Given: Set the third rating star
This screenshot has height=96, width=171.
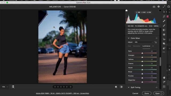Looking at the screenshot, I should point(61,87).
